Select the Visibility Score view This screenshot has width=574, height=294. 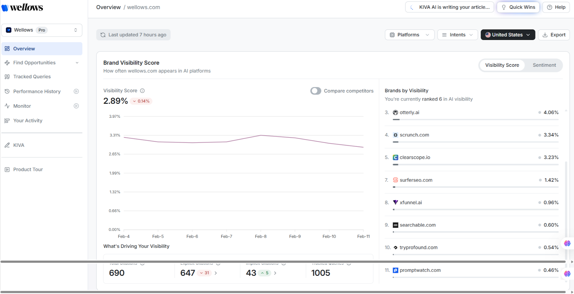pos(502,65)
